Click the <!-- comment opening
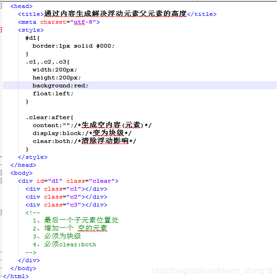Screen dimensions: 277x279 33,213
